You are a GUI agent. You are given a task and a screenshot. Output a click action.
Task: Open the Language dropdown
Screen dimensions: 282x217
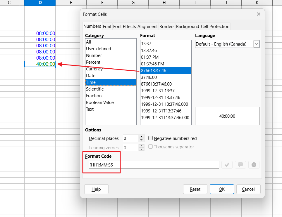pos(257,44)
